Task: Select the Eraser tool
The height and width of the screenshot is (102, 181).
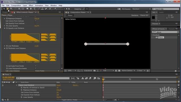Action: (x=46, y=9)
